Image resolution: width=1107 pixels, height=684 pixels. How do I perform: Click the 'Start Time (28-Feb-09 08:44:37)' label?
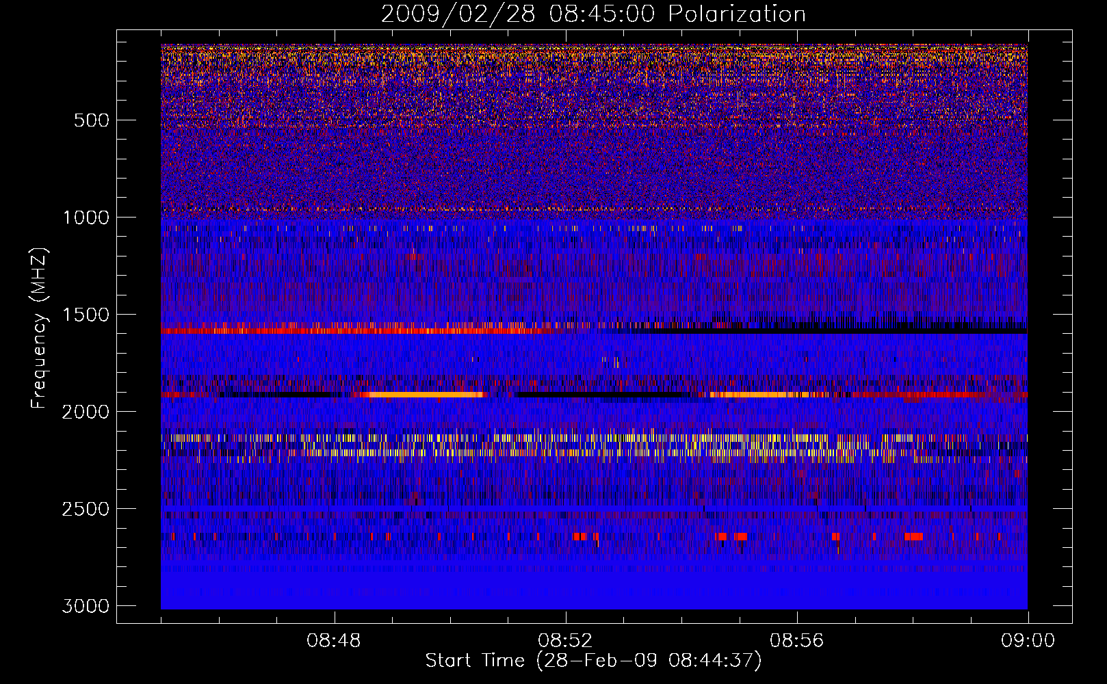(x=593, y=661)
